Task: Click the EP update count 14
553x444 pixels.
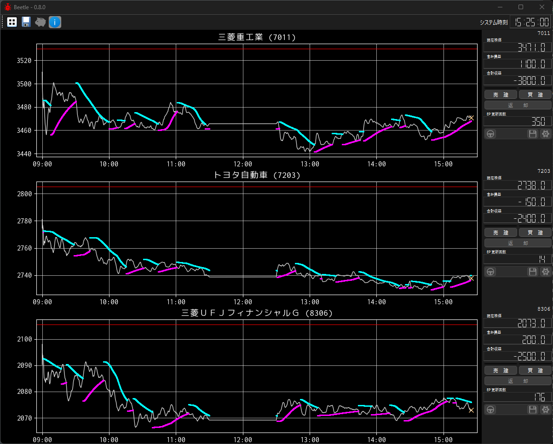Action: pyautogui.click(x=518, y=259)
